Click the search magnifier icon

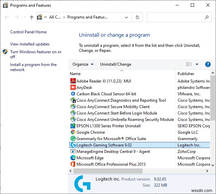[x=207, y=18]
